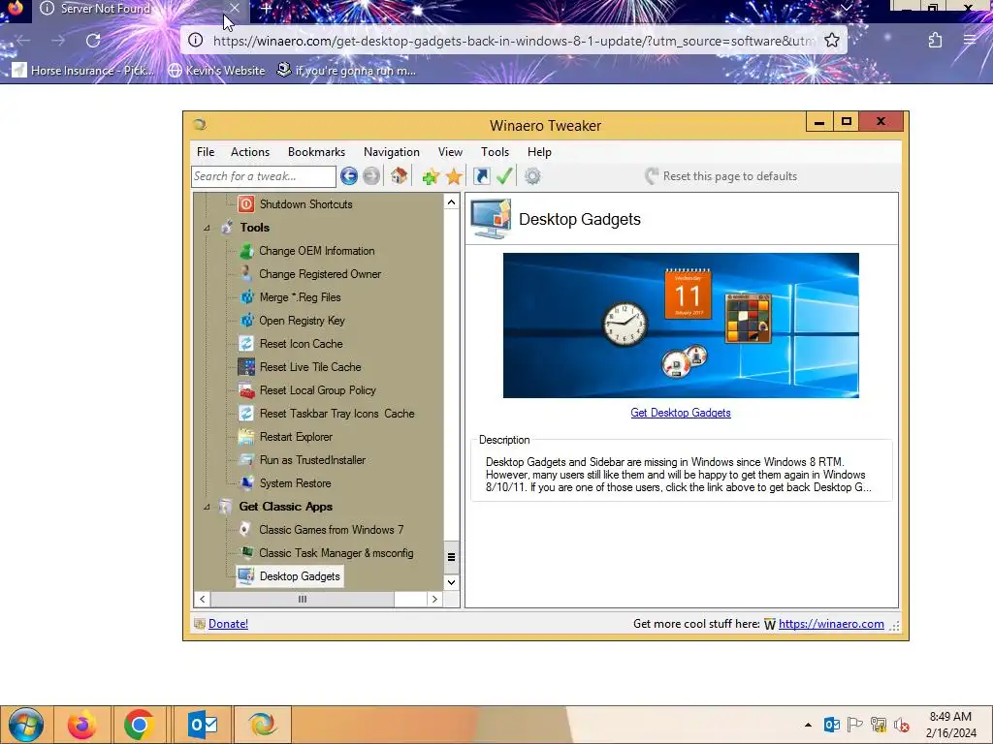Screen dimensions: 993x744
Task: Open the File menu
Action: 206,152
